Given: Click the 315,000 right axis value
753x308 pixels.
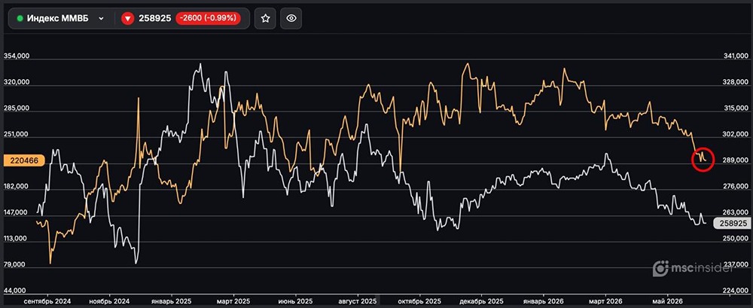Looking at the screenshot, I should point(736,108).
